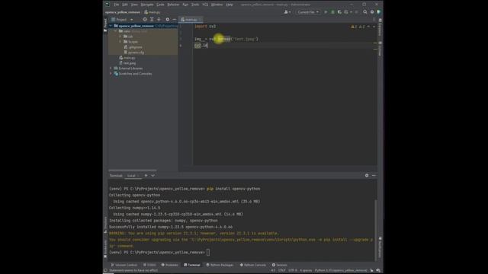Expand all in Project panel
Screen dimensions: 488x274
point(152,20)
